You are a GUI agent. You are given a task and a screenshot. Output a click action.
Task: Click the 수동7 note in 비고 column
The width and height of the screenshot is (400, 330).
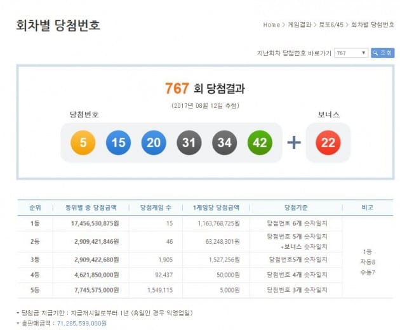[x=368, y=272]
